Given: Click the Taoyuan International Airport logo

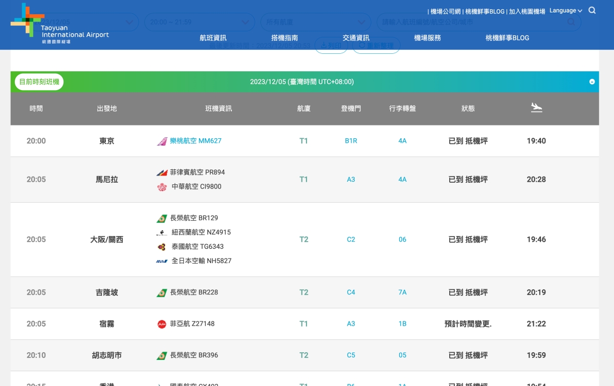Looking at the screenshot, I should pos(59,24).
